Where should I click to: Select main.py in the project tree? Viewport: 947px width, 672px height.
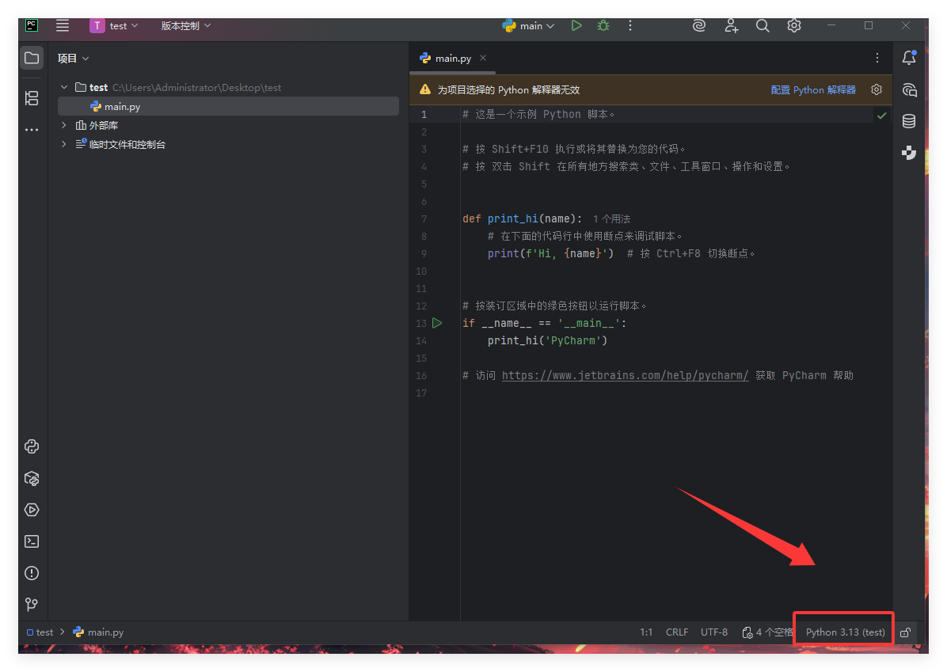click(228, 106)
